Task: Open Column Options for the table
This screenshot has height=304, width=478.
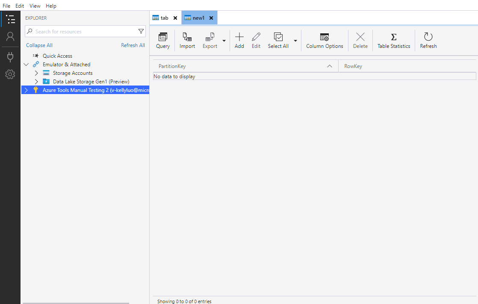Action: coord(325,40)
